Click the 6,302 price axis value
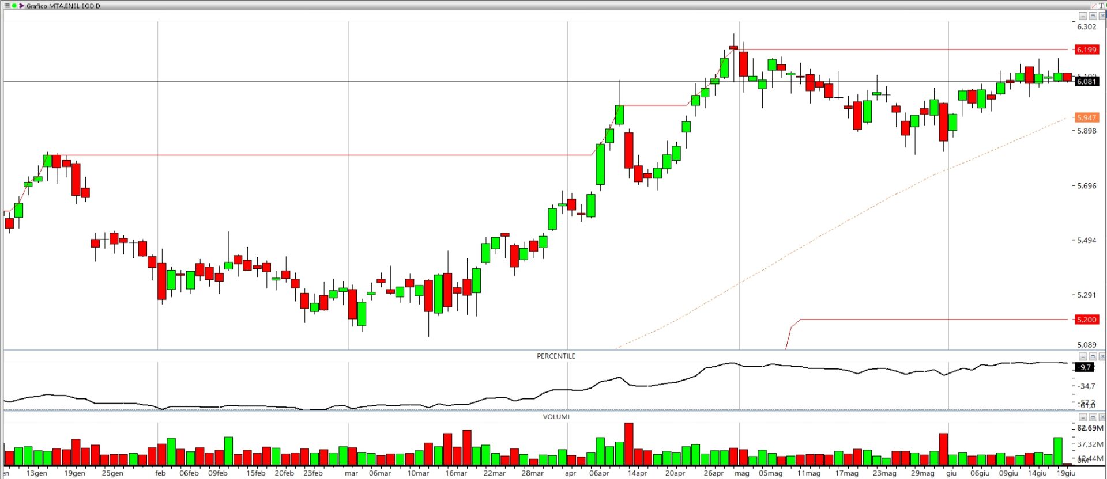This screenshot has height=479, width=1107. (1087, 26)
